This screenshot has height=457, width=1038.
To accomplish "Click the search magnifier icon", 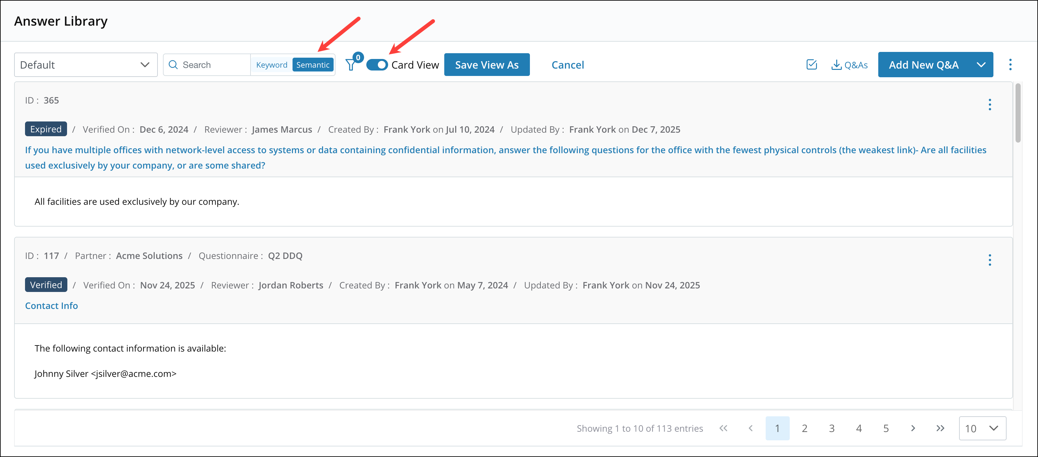I will point(173,64).
